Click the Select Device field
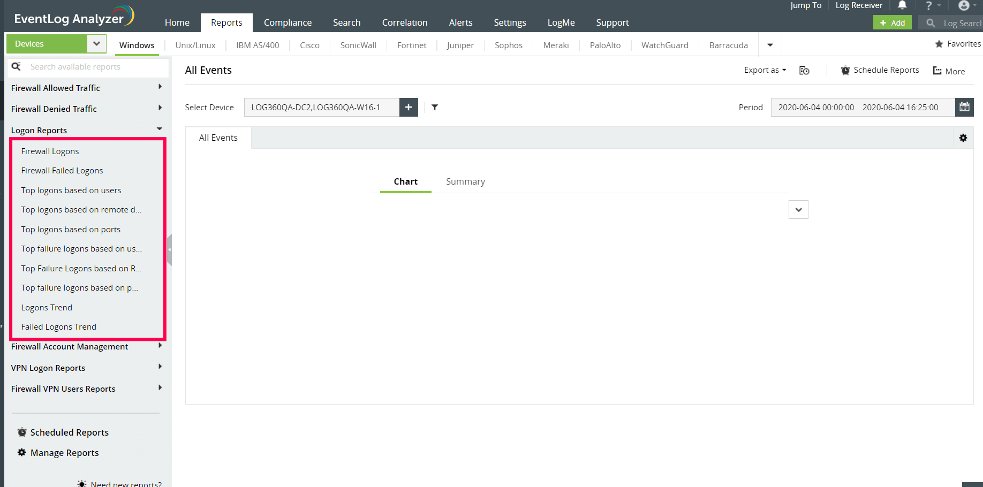Viewport: 983px width, 487px height. 322,107
